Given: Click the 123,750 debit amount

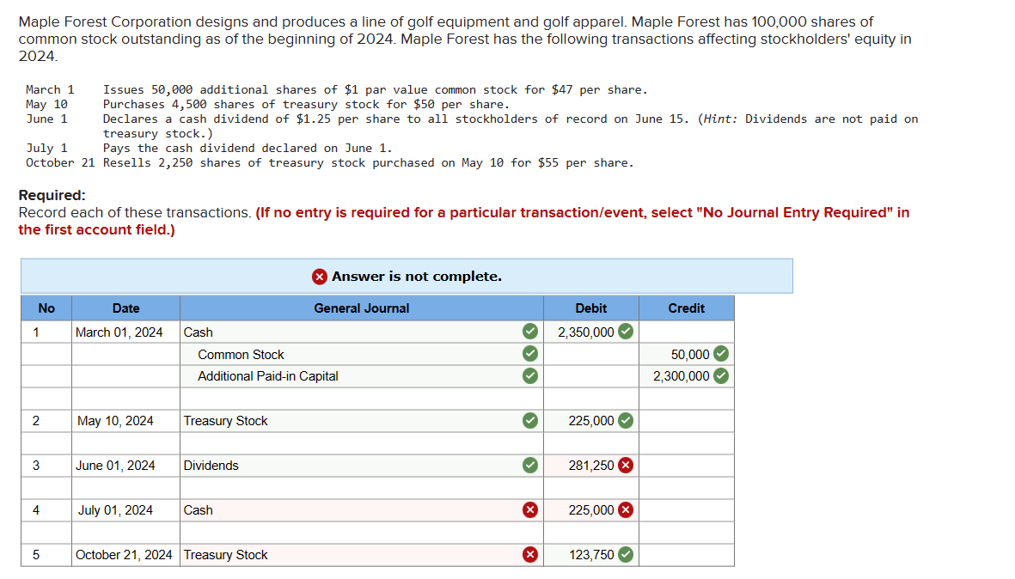Looking at the screenshot, I should click(x=591, y=555).
